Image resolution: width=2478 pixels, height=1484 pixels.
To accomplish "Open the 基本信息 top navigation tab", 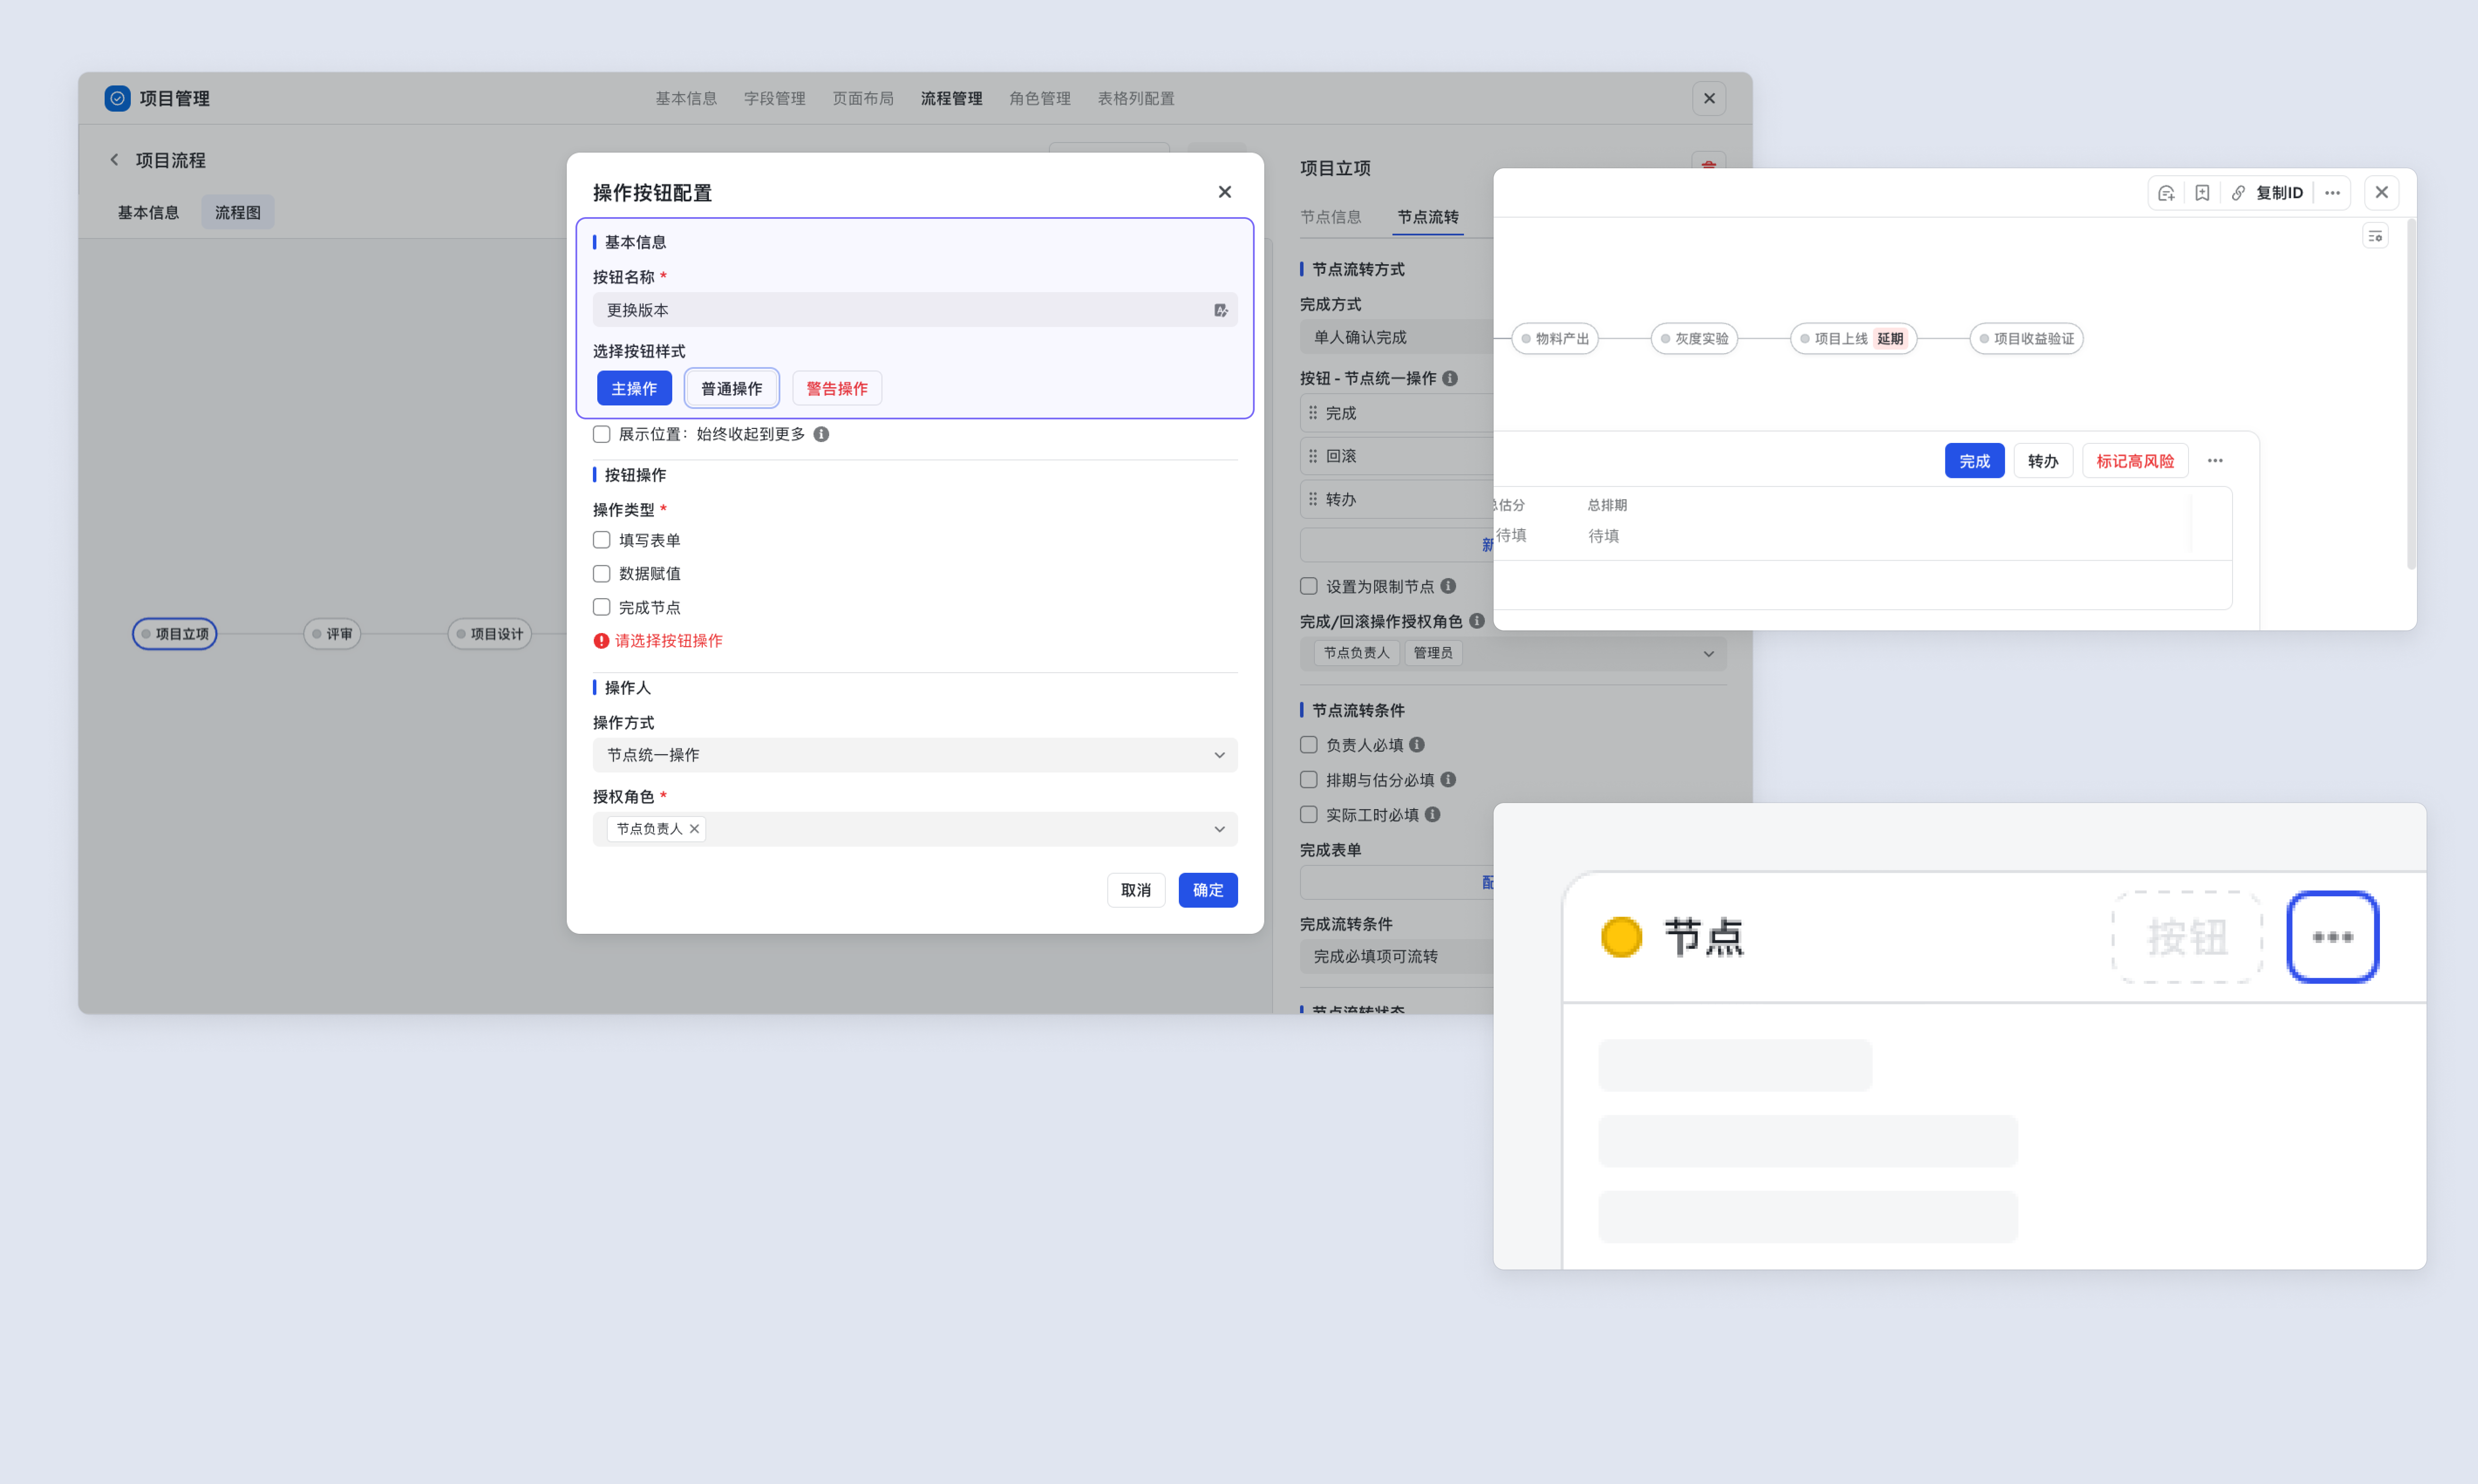I will click(686, 98).
